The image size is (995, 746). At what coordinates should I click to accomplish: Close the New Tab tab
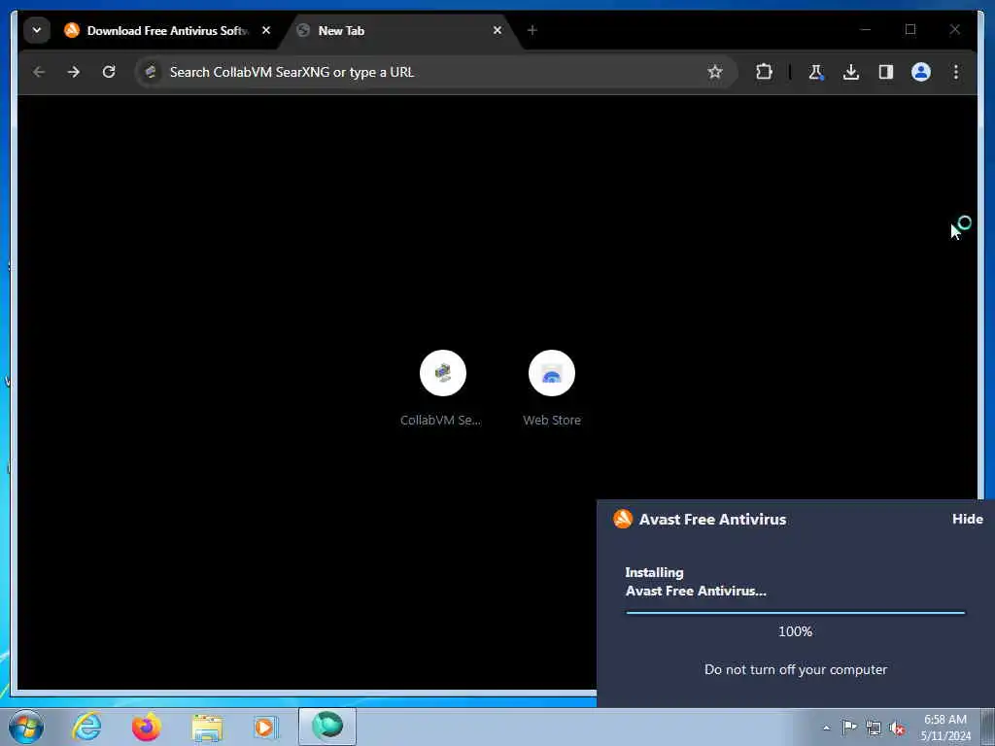497,30
